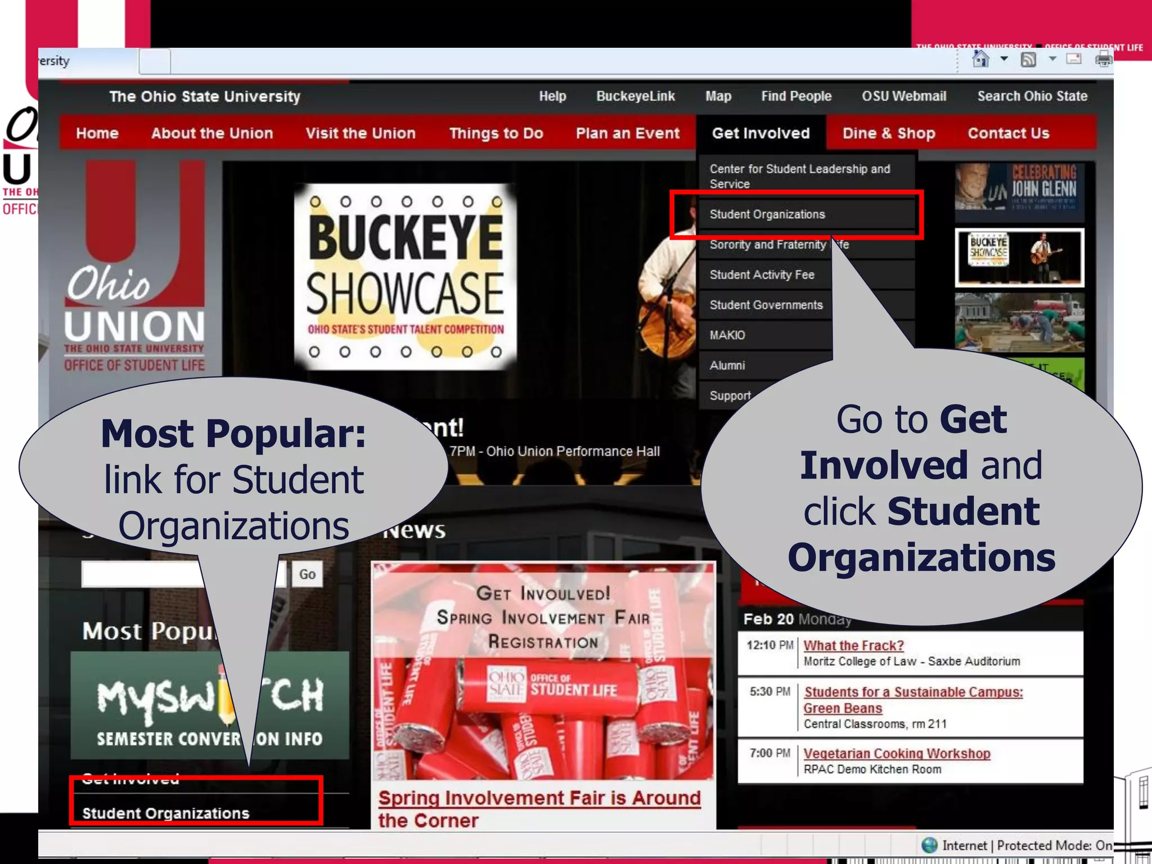Screen dimensions: 1152x864
Task: Open OSU Webmail link
Action: tap(904, 96)
